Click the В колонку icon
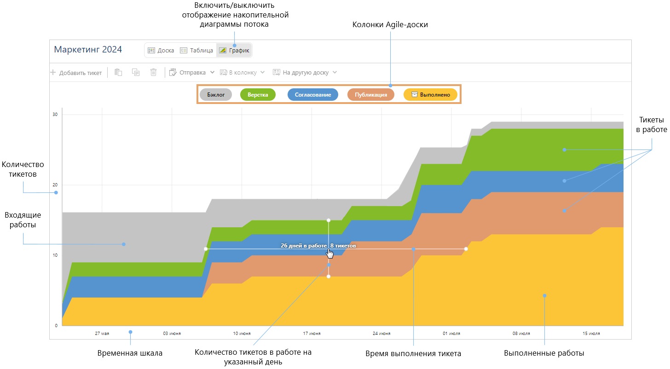This screenshot has width=670, height=369. tap(224, 72)
